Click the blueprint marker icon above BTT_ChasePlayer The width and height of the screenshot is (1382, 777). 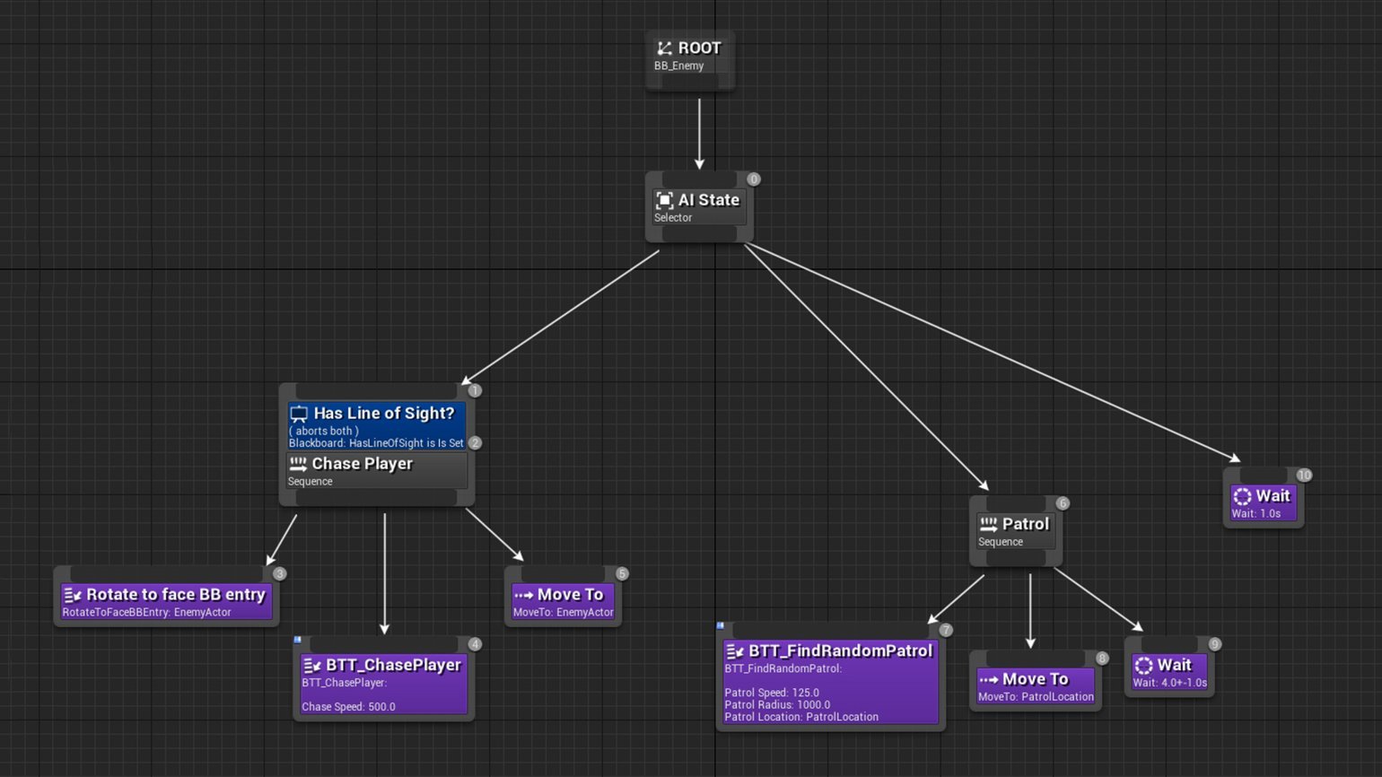pyautogui.click(x=298, y=640)
